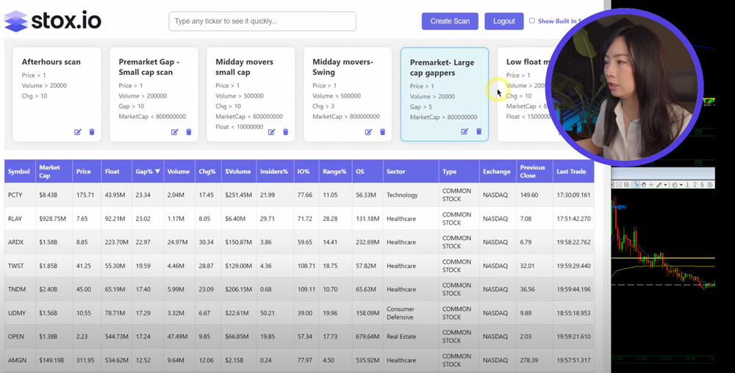Delete the Afterhours scan card
Image resolution: width=735 pixels, height=373 pixels.
(92, 132)
